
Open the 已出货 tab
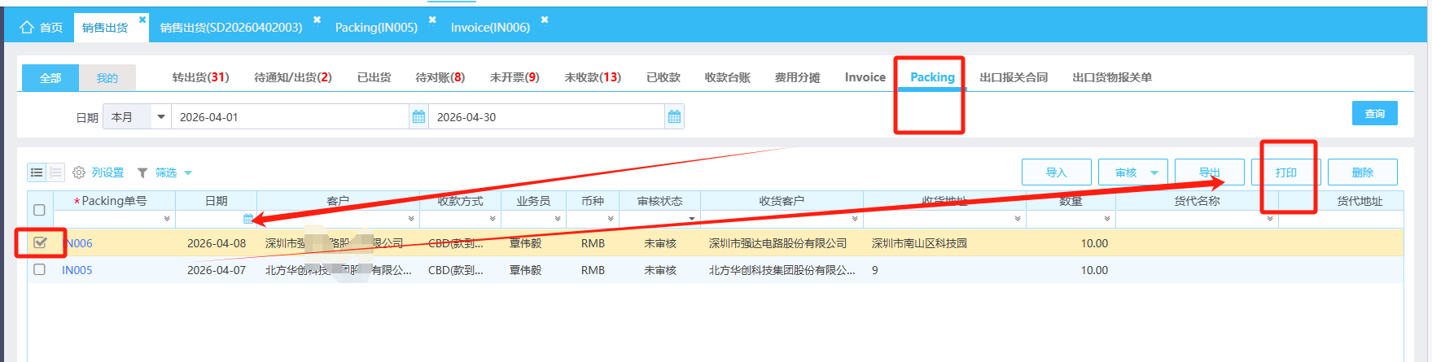click(x=374, y=77)
